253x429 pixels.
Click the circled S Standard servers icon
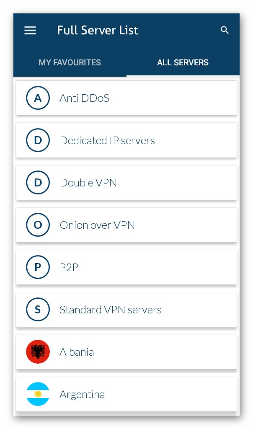pyautogui.click(x=38, y=310)
